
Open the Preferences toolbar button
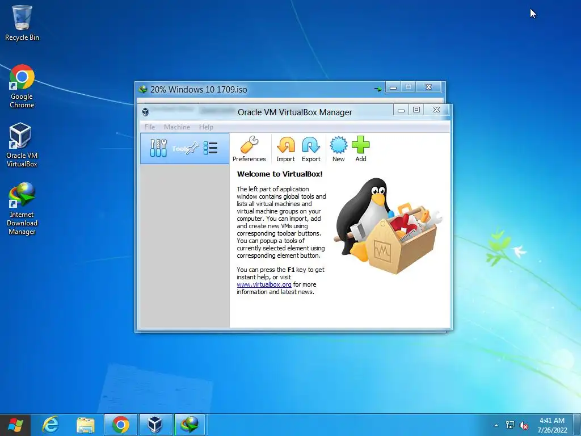tap(249, 149)
